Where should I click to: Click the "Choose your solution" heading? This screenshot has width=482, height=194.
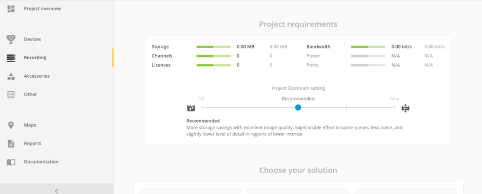pos(298,170)
